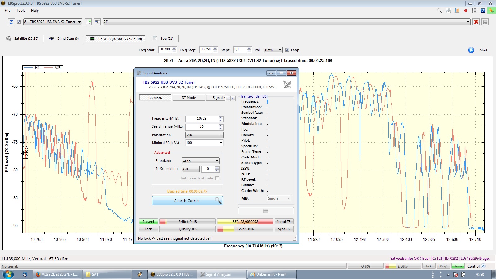
Task: Open Windows Start orb
Action: 8,274
